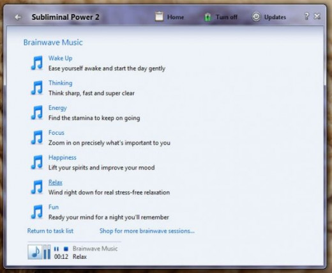
Task: Check for Updates in the top bar
Action: (x=269, y=17)
